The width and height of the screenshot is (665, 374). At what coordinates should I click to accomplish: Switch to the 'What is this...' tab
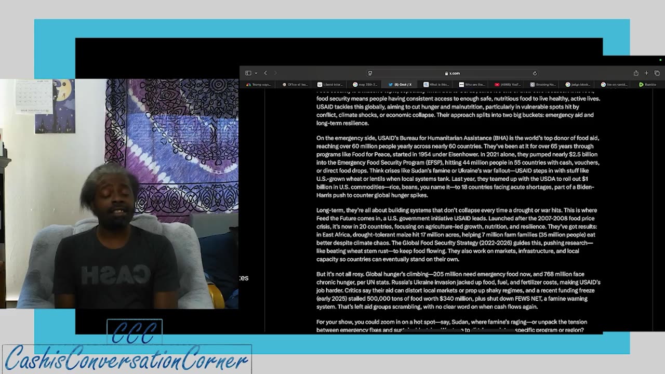click(x=436, y=84)
